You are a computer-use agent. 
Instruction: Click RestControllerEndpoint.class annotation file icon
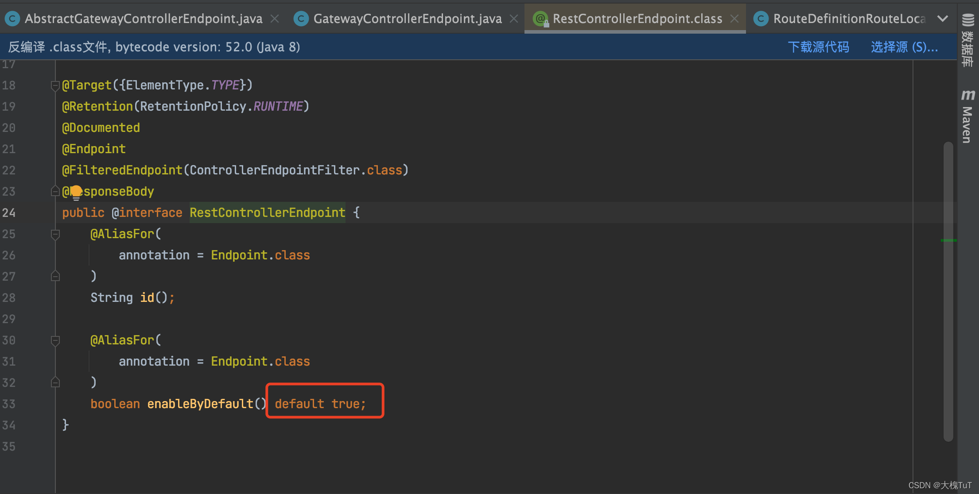click(540, 19)
